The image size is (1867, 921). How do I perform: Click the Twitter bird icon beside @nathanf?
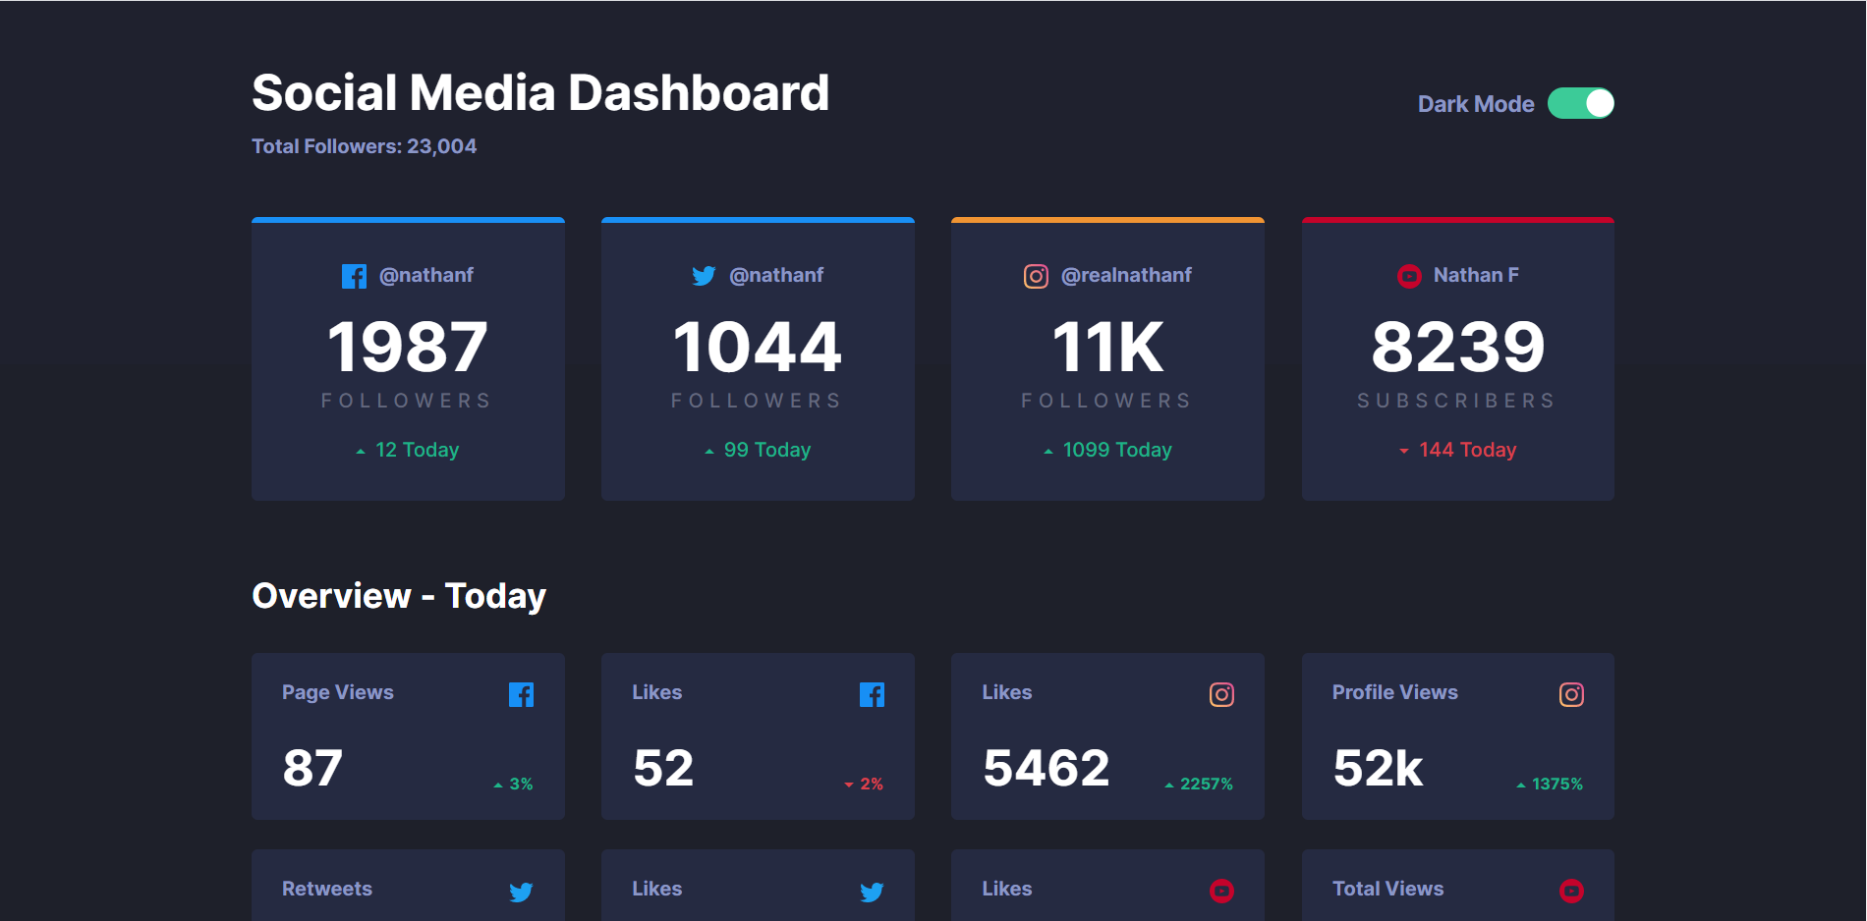[704, 276]
